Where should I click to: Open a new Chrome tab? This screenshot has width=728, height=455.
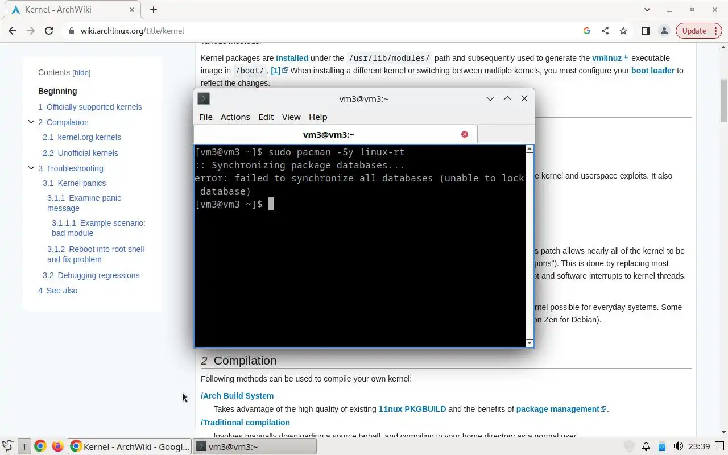click(x=154, y=10)
